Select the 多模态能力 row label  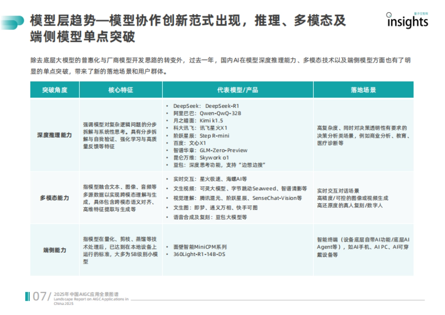point(55,198)
